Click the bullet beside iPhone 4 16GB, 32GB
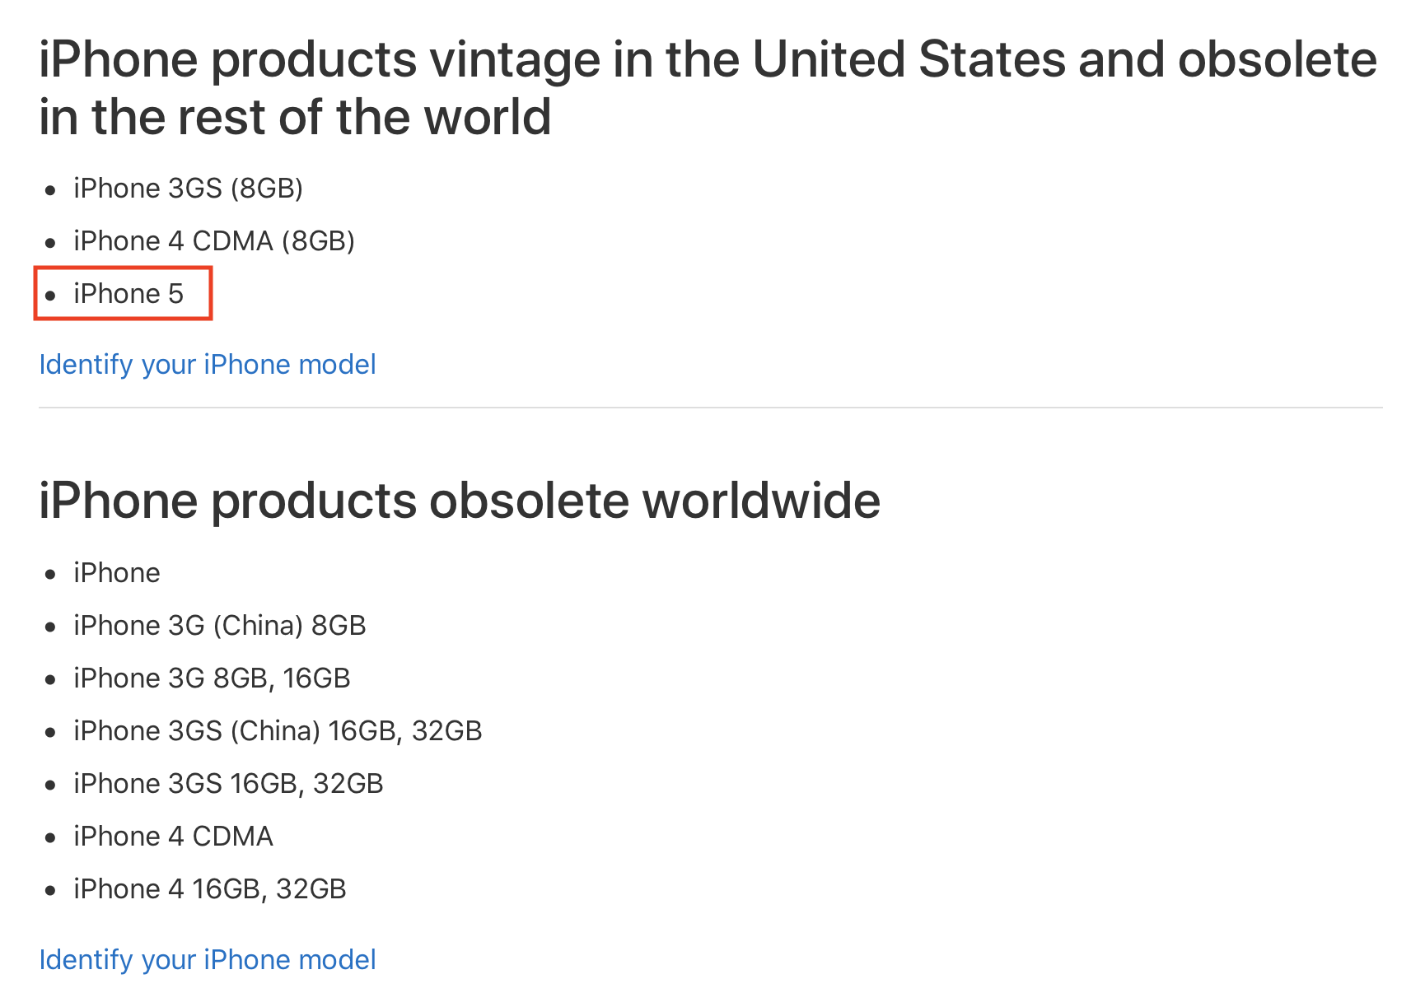The height and width of the screenshot is (993, 1425). (x=51, y=891)
